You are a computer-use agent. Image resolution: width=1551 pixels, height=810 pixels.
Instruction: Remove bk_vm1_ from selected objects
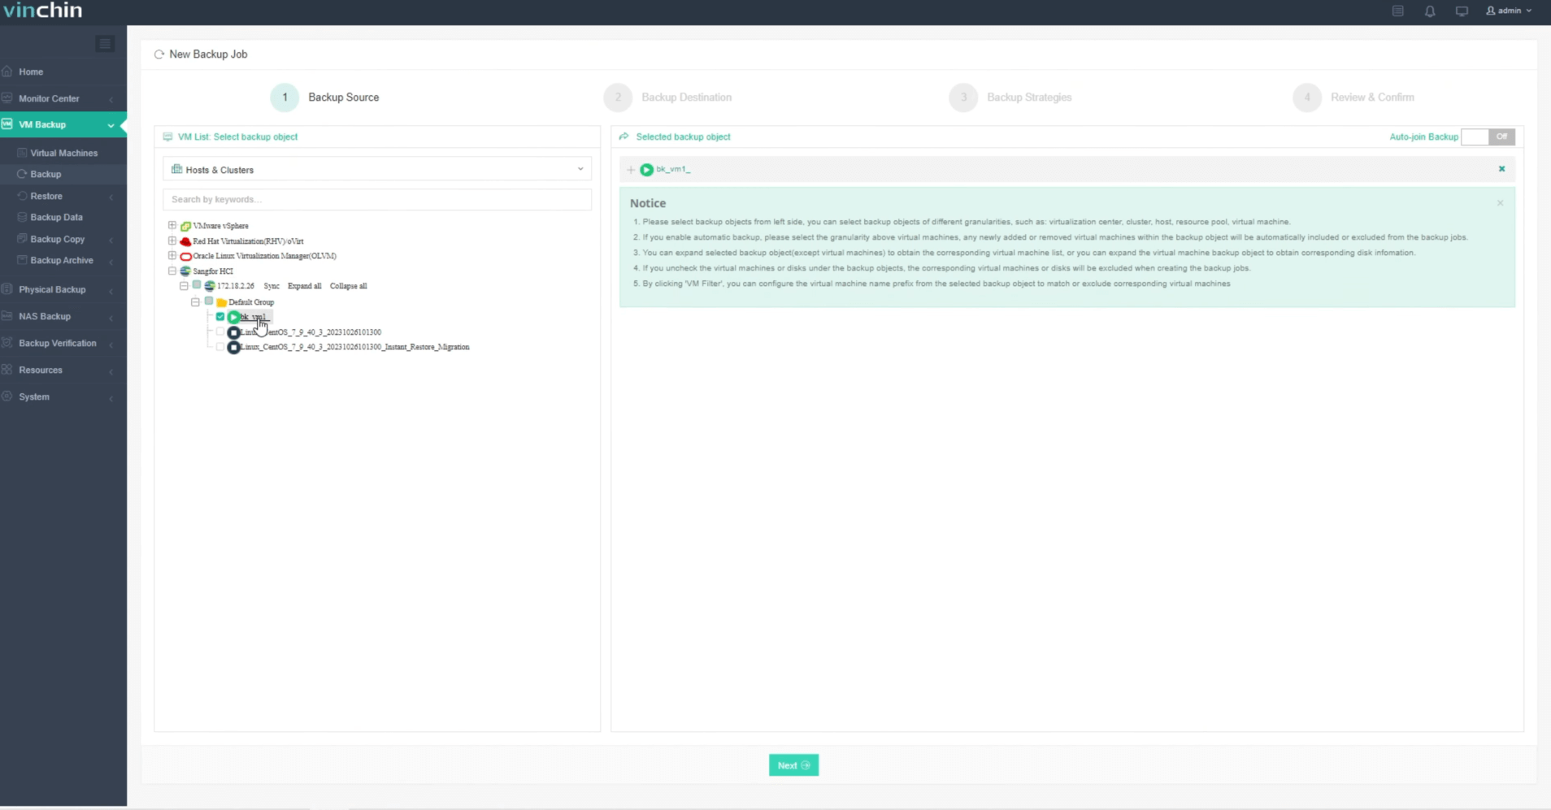1501,169
